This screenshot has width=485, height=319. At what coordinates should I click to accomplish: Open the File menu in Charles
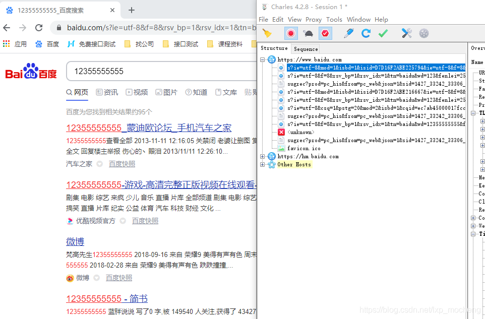pyautogui.click(x=263, y=20)
